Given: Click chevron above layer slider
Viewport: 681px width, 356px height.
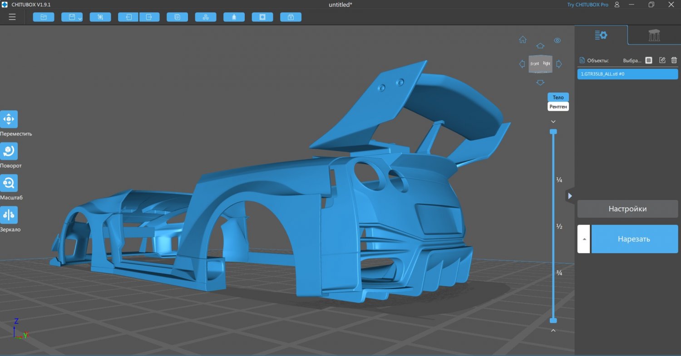Looking at the screenshot, I should 553,122.
